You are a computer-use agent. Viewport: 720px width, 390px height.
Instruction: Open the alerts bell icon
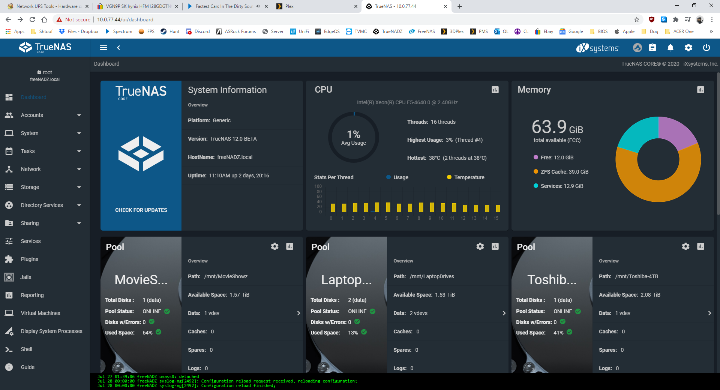[x=670, y=48]
